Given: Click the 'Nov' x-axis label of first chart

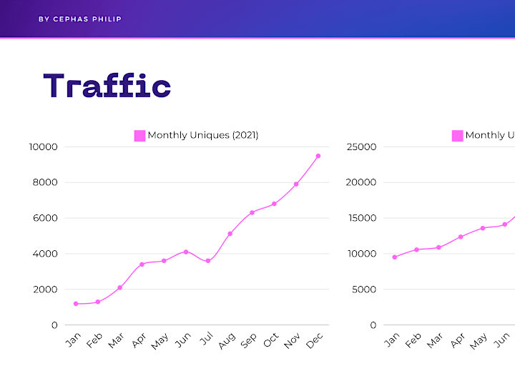Looking at the screenshot, I should [x=292, y=340].
